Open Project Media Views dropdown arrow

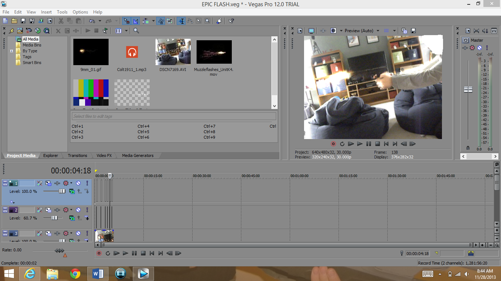[126, 31]
